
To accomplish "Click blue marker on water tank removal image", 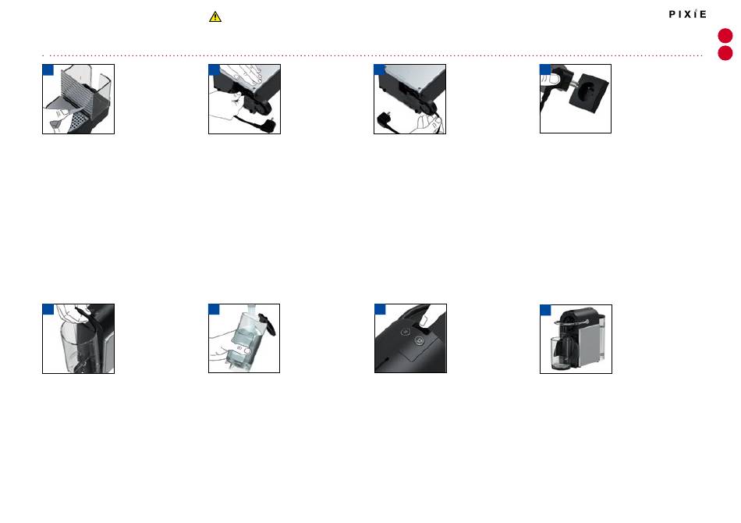I will point(48,309).
